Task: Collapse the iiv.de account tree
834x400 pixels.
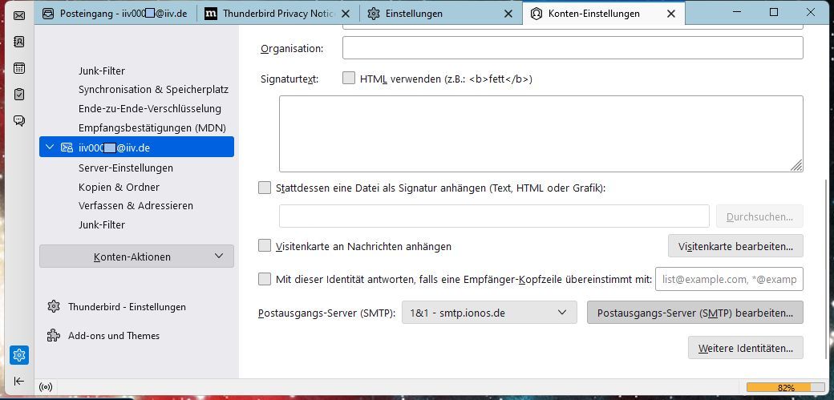Action: click(x=51, y=147)
